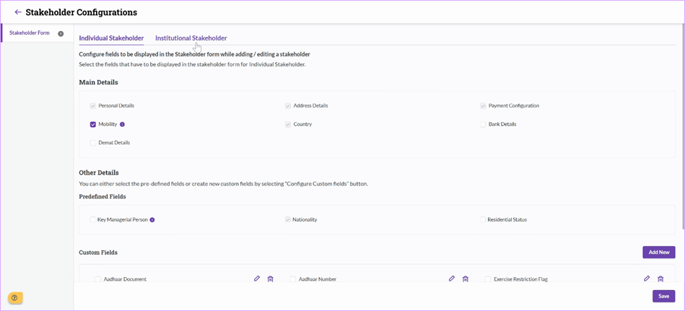Enable the Bank Details checkbox
Screen dimensions: 685x311
click(483, 124)
